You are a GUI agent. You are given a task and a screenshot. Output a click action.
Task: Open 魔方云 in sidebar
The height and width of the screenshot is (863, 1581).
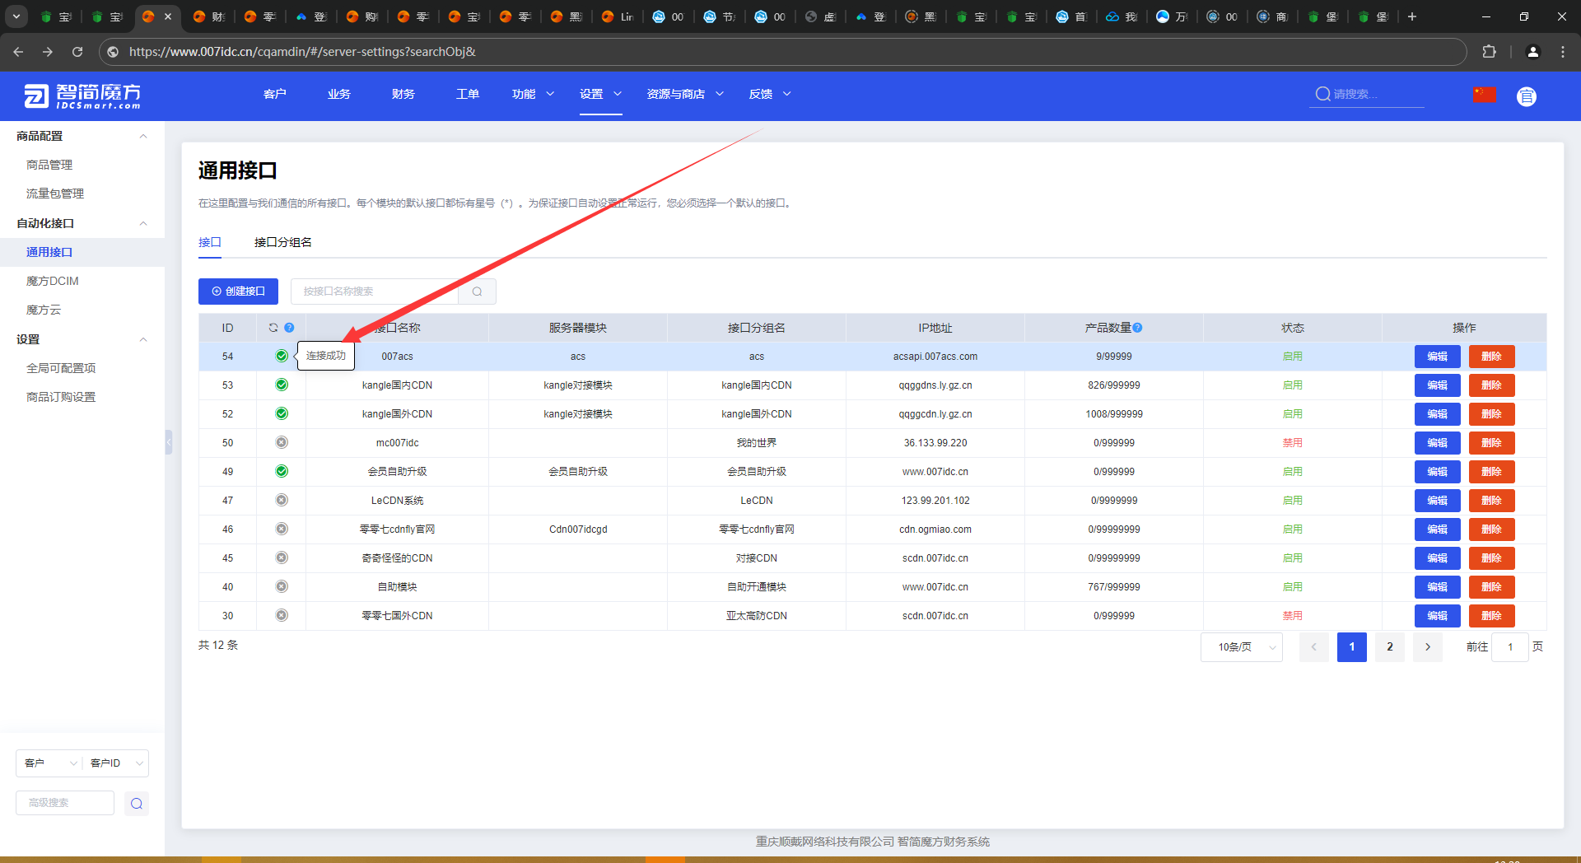point(44,310)
